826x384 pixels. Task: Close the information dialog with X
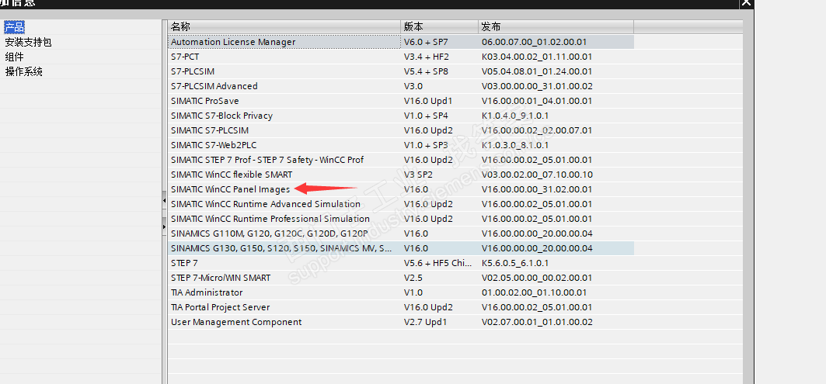(746, 2)
